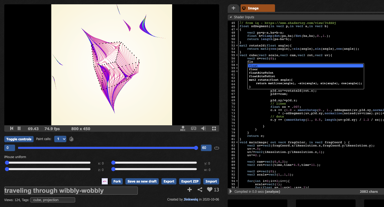The width and height of the screenshot is (384, 207).
Task: Share the shader via share icon
Action: pos(200,190)
